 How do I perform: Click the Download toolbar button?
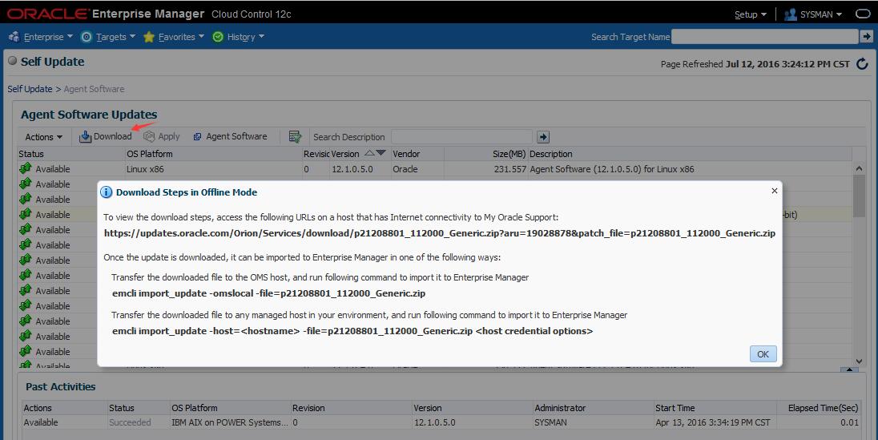[x=105, y=136]
